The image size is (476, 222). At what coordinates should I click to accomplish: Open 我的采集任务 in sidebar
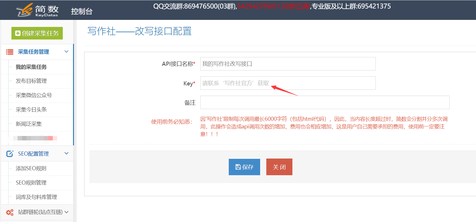coord(31,67)
